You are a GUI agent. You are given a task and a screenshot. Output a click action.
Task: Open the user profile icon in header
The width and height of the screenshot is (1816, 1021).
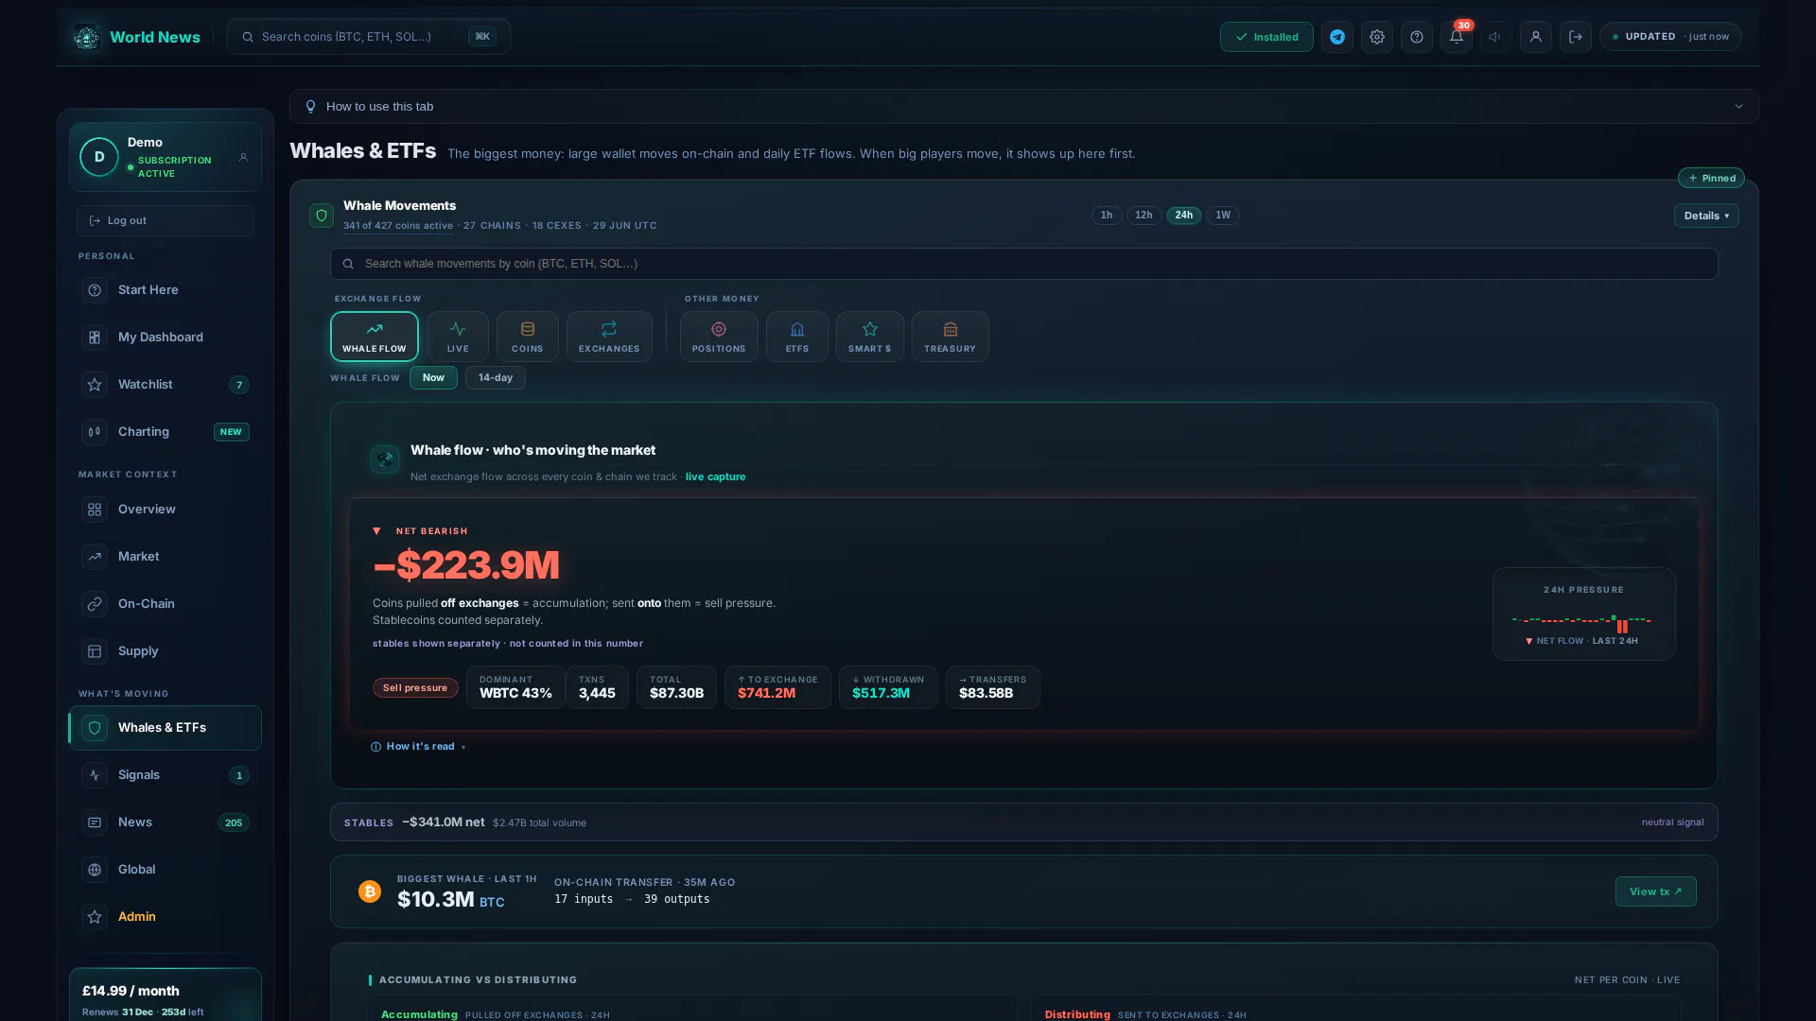pos(1536,37)
